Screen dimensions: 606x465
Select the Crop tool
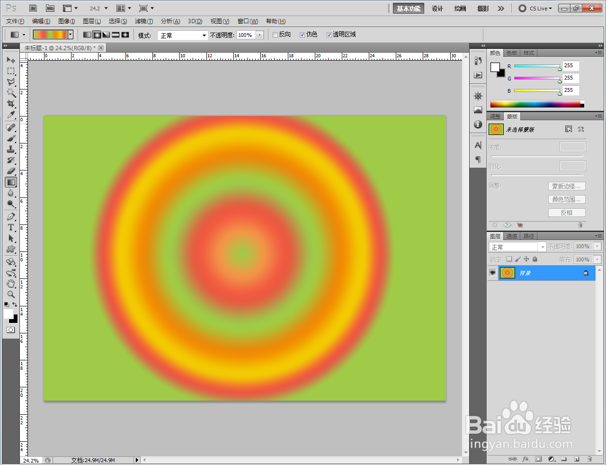11,104
